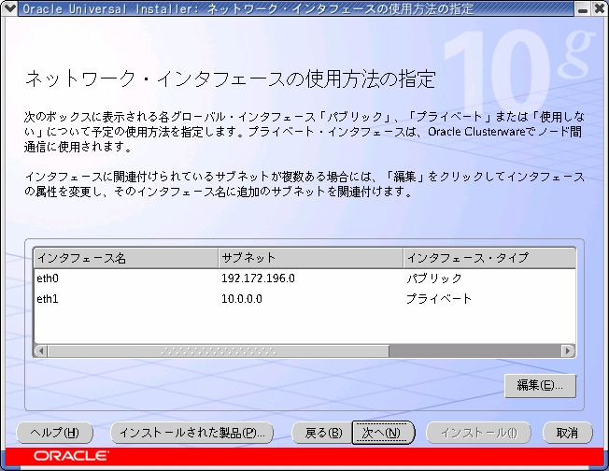
Task: Minimize the Oracle Universal Installer window
Action: [x=582, y=8]
